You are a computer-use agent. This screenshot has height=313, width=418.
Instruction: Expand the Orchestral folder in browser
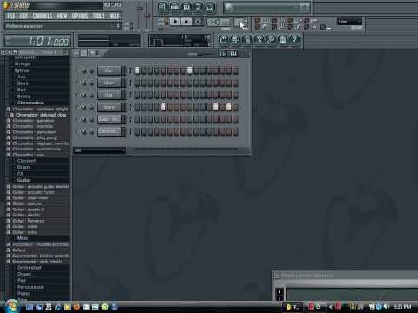29,268
